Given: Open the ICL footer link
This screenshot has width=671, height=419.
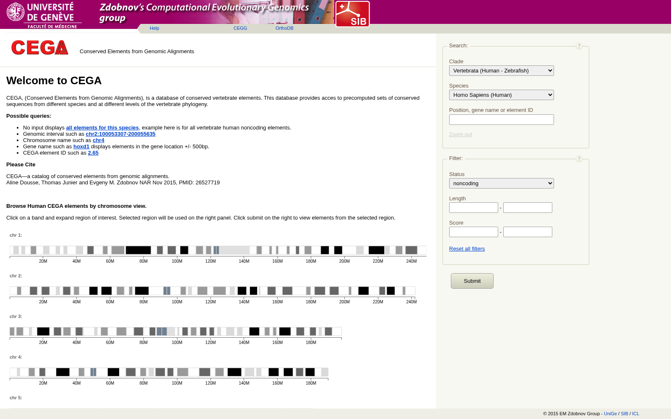Looking at the screenshot, I should point(635,414).
